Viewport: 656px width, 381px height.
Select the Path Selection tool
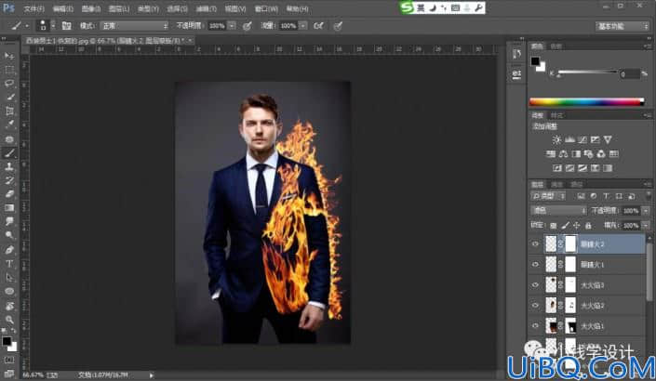(x=9, y=278)
